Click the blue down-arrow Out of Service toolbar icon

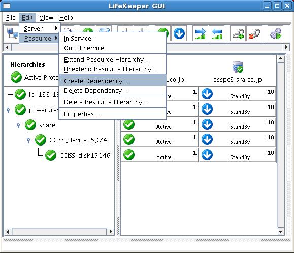pos(179,33)
